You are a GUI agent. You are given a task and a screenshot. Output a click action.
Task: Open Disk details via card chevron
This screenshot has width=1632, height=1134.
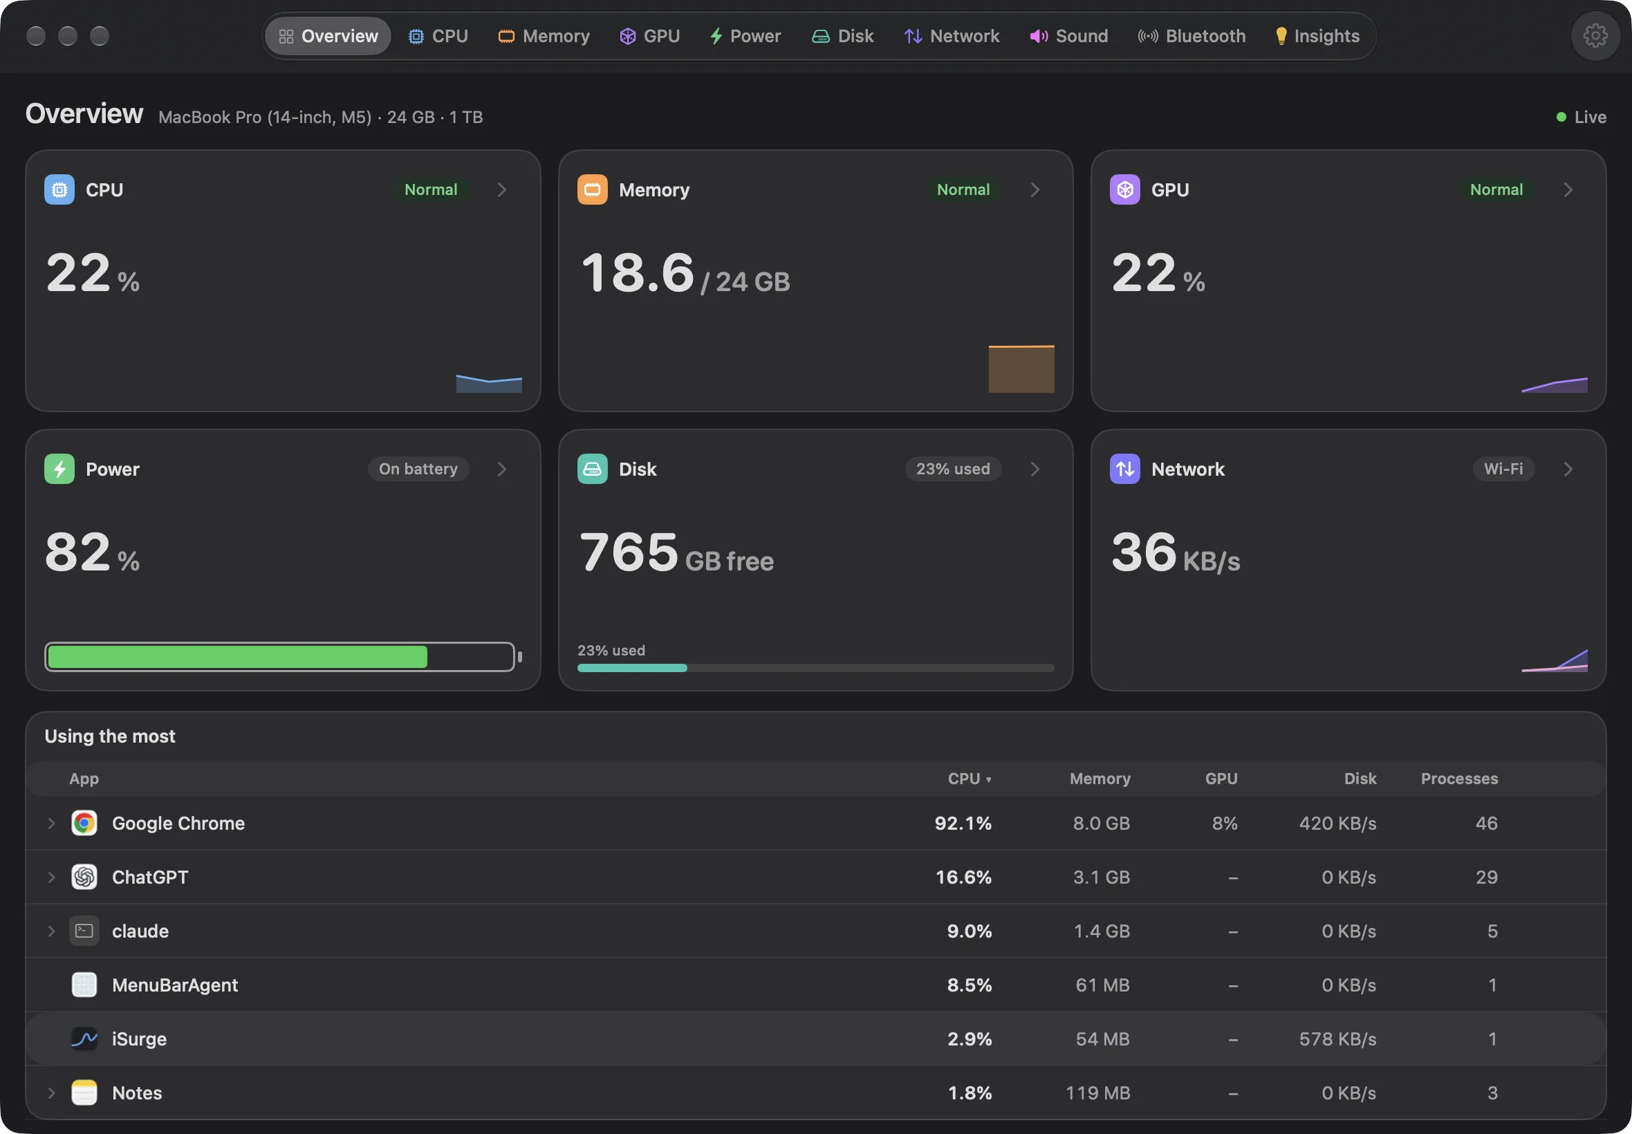(x=1035, y=469)
